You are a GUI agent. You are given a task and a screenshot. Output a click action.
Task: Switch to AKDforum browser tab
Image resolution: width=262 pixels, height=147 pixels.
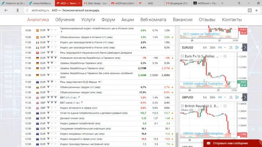[205, 3]
